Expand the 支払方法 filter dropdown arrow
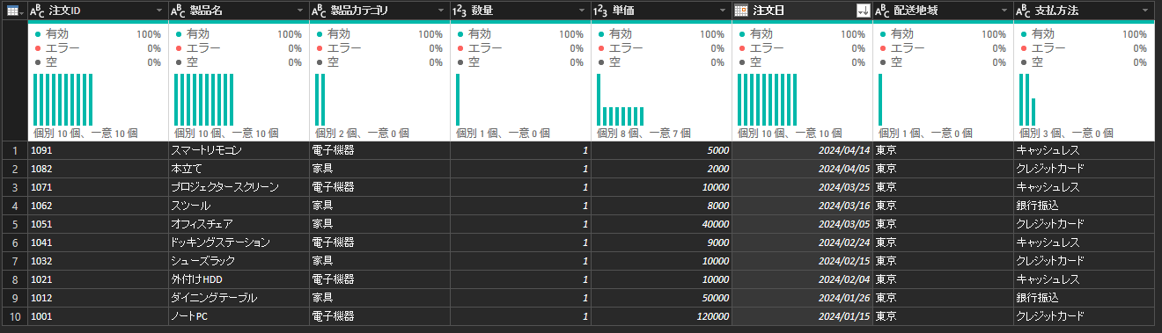The height and width of the screenshot is (333, 1162). [1145, 11]
